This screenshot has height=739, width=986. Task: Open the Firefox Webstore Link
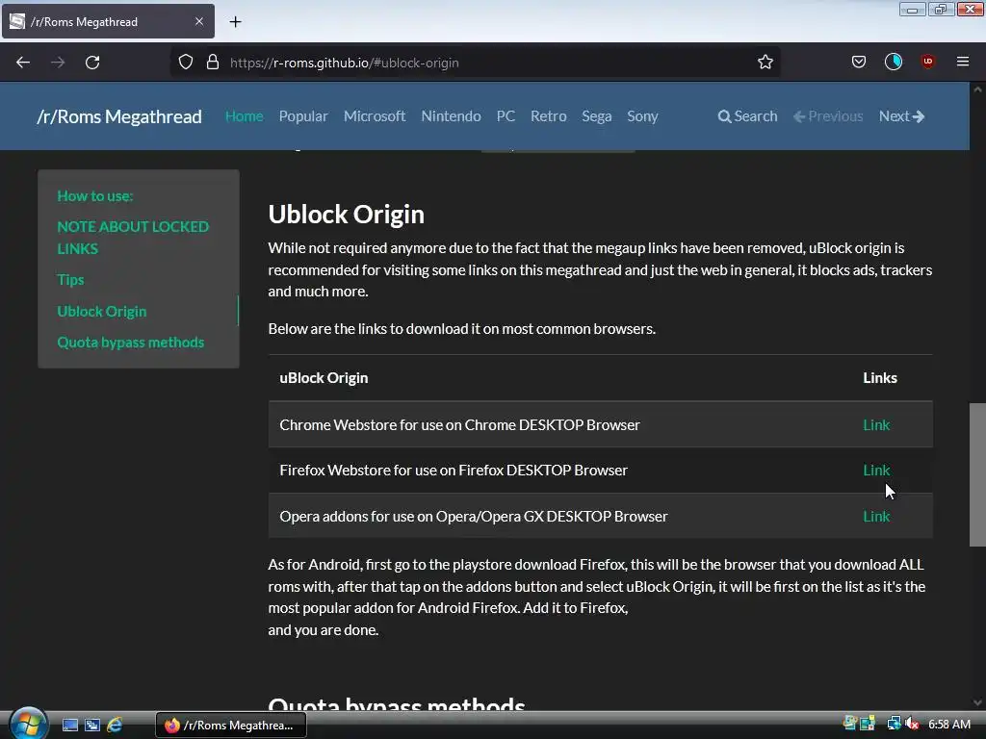876,470
